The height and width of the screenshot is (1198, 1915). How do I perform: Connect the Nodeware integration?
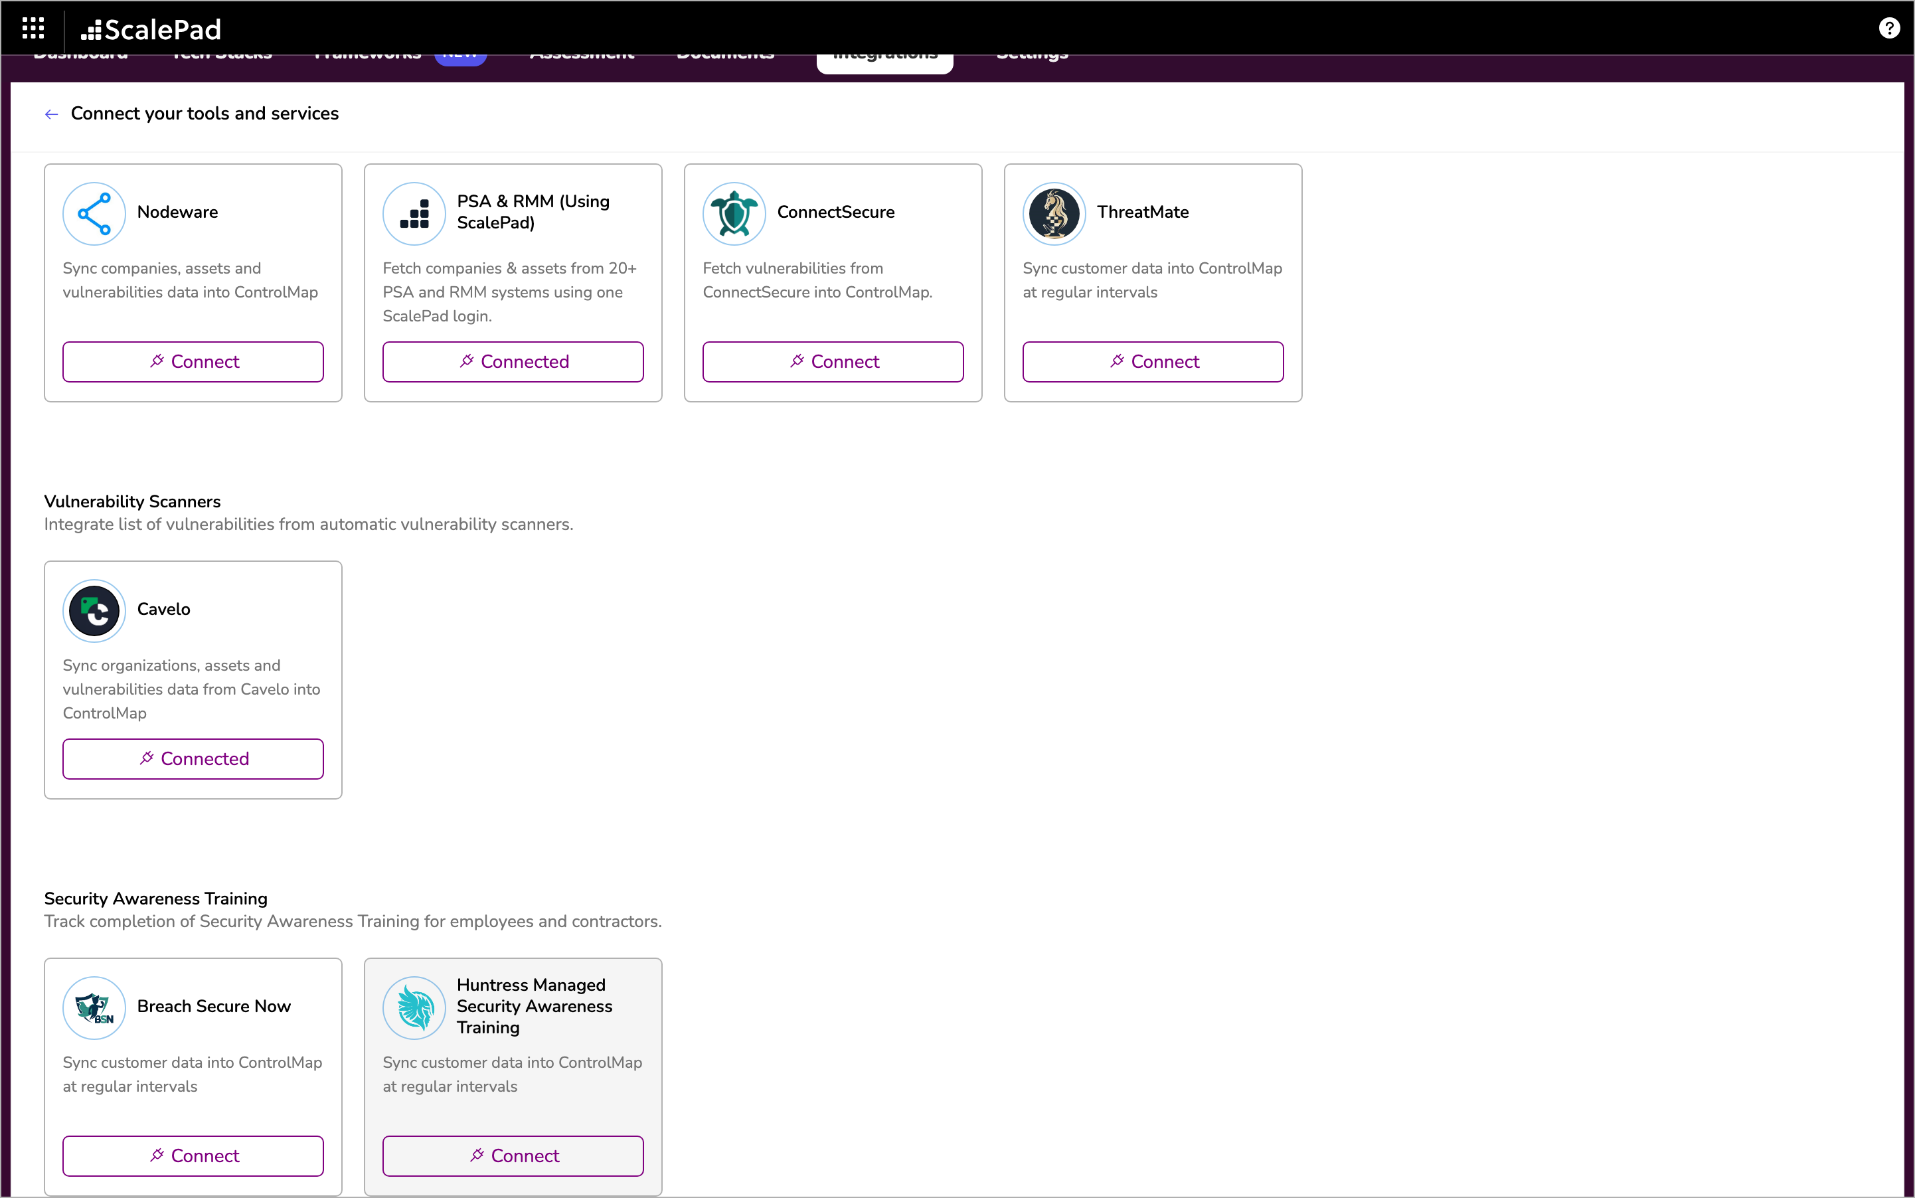[193, 361]
